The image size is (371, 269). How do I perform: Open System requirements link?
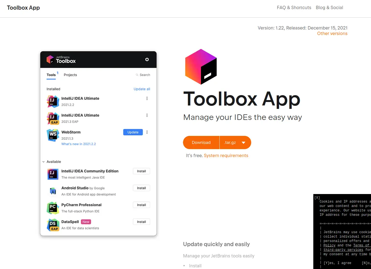coord(226,156)
